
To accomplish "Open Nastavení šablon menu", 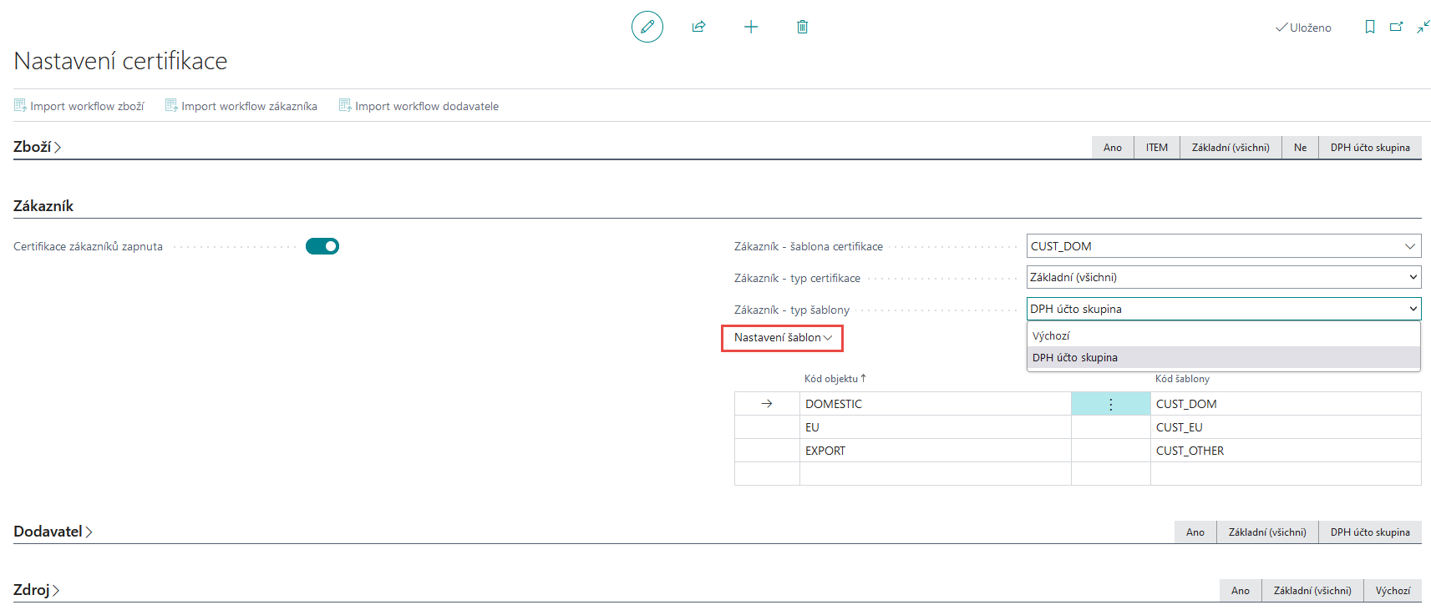I will pos(782,338).
